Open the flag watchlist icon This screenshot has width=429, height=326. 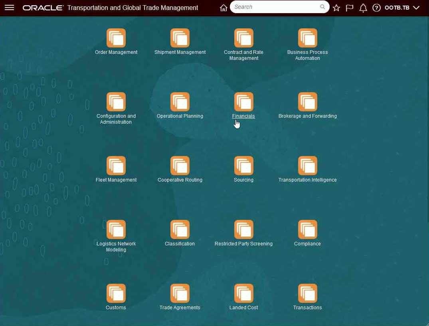coord(349,8)
